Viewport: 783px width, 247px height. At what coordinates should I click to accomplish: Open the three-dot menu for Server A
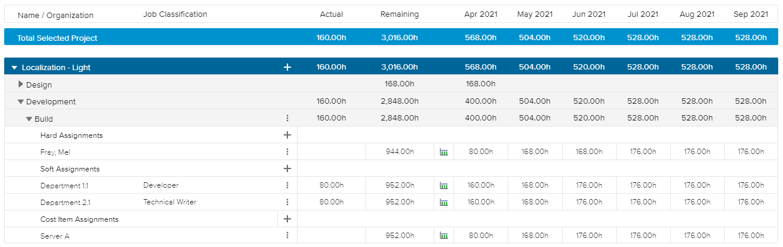click(x=287, y=236)
